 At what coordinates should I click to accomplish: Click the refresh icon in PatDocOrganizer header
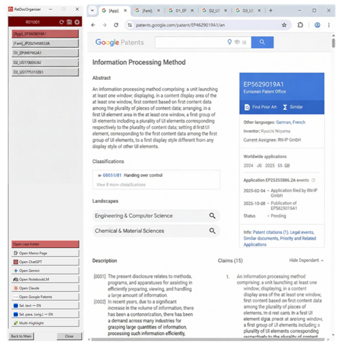pyautogui.click(x=62, y=22)
